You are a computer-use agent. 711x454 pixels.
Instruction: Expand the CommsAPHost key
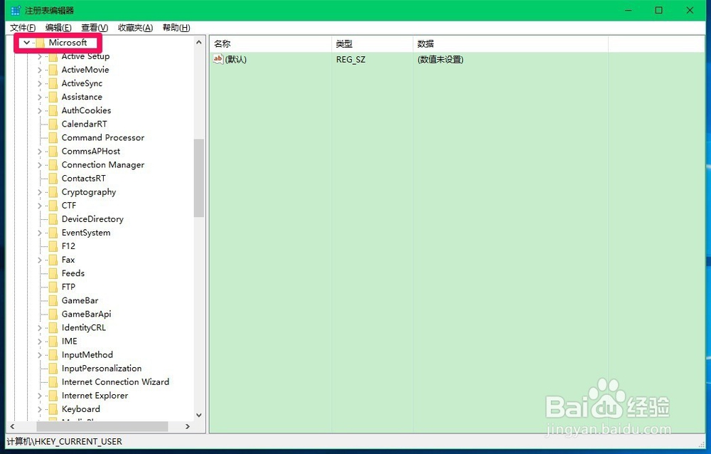(x=39, y=152)
